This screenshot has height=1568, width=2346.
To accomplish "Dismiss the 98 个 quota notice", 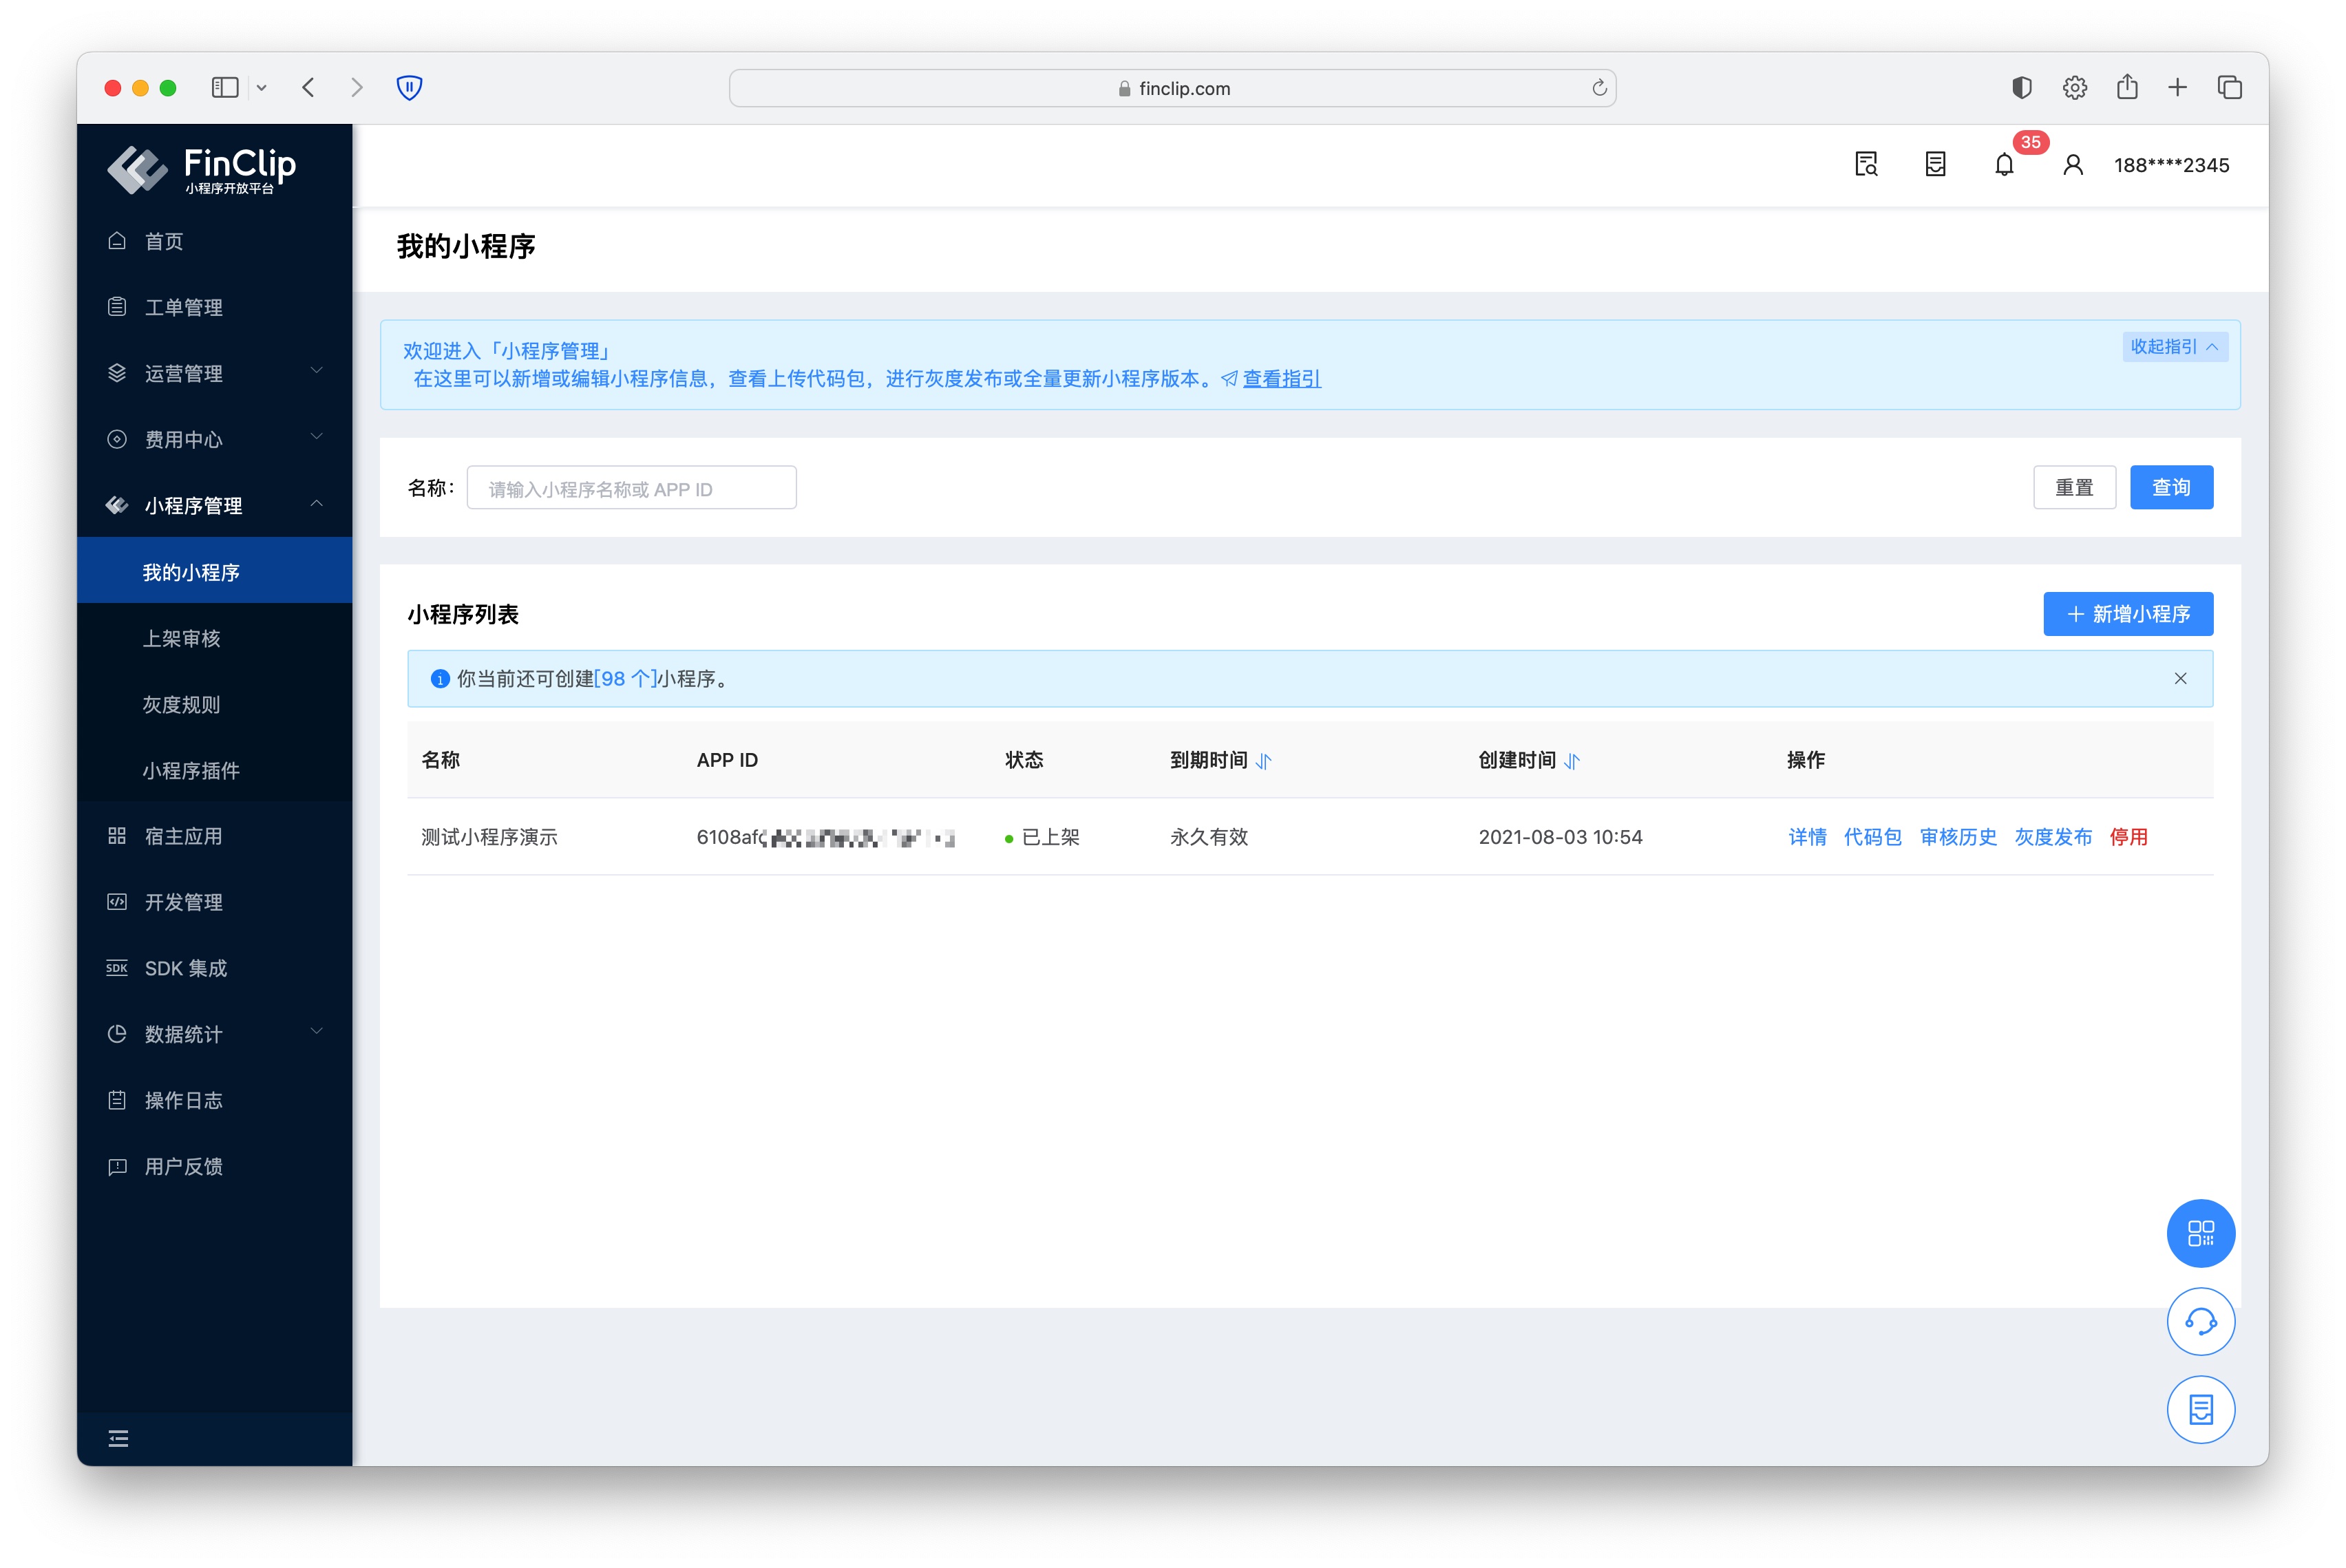I will [x=2180, y=679].
